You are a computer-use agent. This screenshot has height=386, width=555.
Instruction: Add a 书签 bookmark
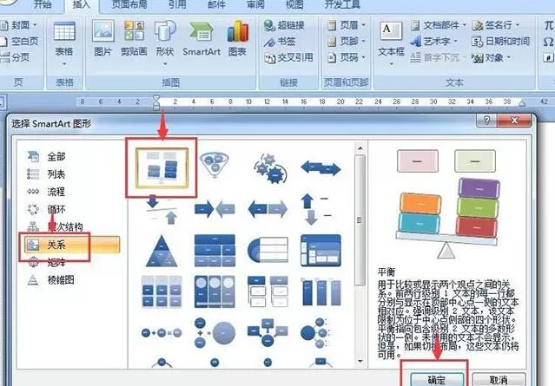pyautogui.click(x=280, y=42)
